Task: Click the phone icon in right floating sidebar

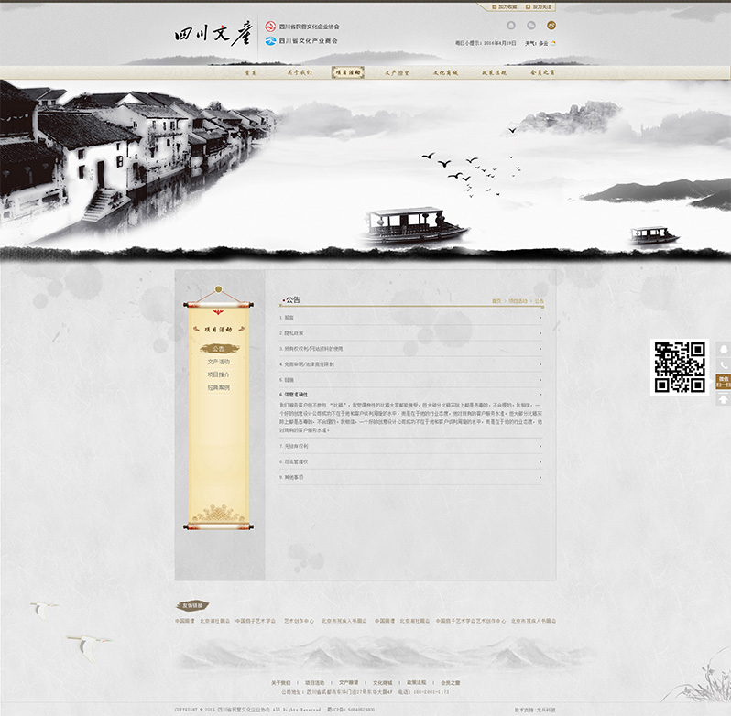Action: coord(723,364)
